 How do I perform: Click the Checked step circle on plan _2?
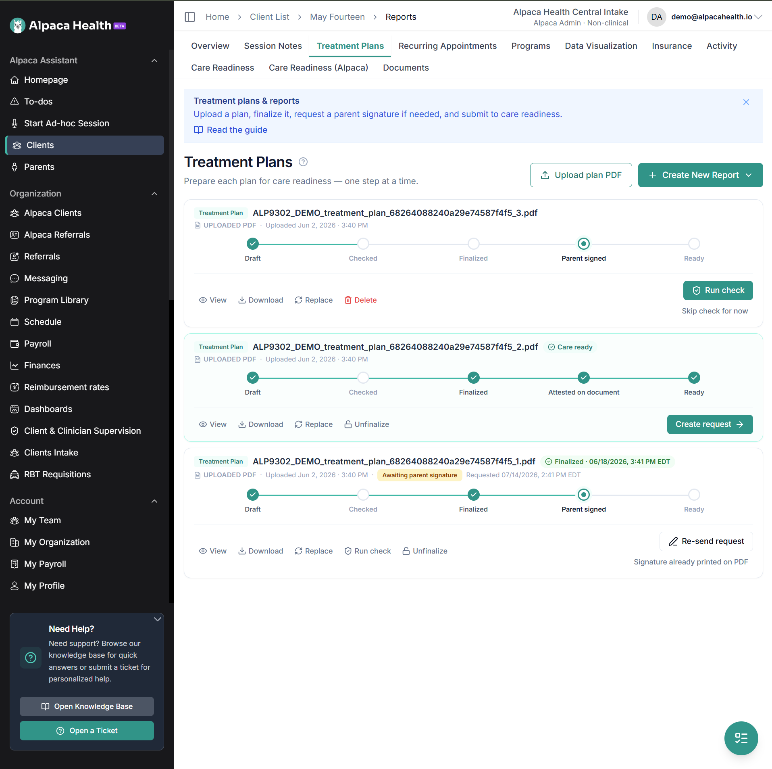(x=363, y=378)
